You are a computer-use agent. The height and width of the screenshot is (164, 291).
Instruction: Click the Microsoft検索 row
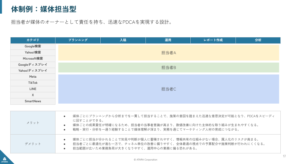pos(33,59)
